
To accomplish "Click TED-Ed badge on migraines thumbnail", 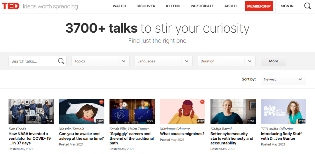I will pyautogui.click(x=202, y=102).
